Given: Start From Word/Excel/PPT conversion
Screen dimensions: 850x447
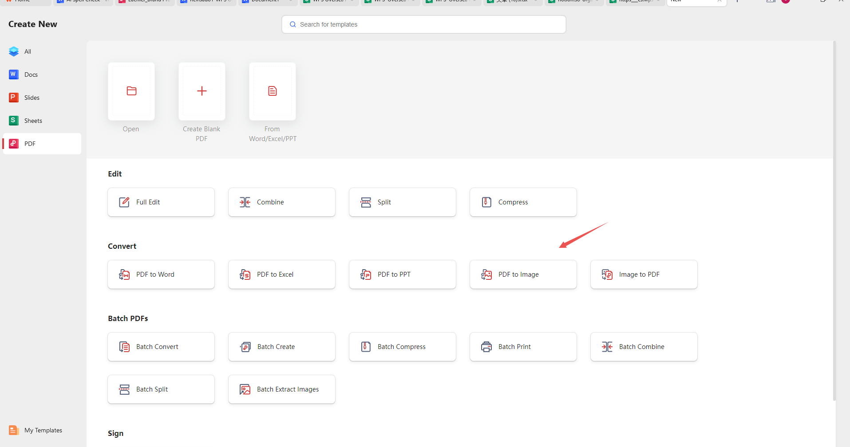Looking at the screenshot, I should 272,91.
